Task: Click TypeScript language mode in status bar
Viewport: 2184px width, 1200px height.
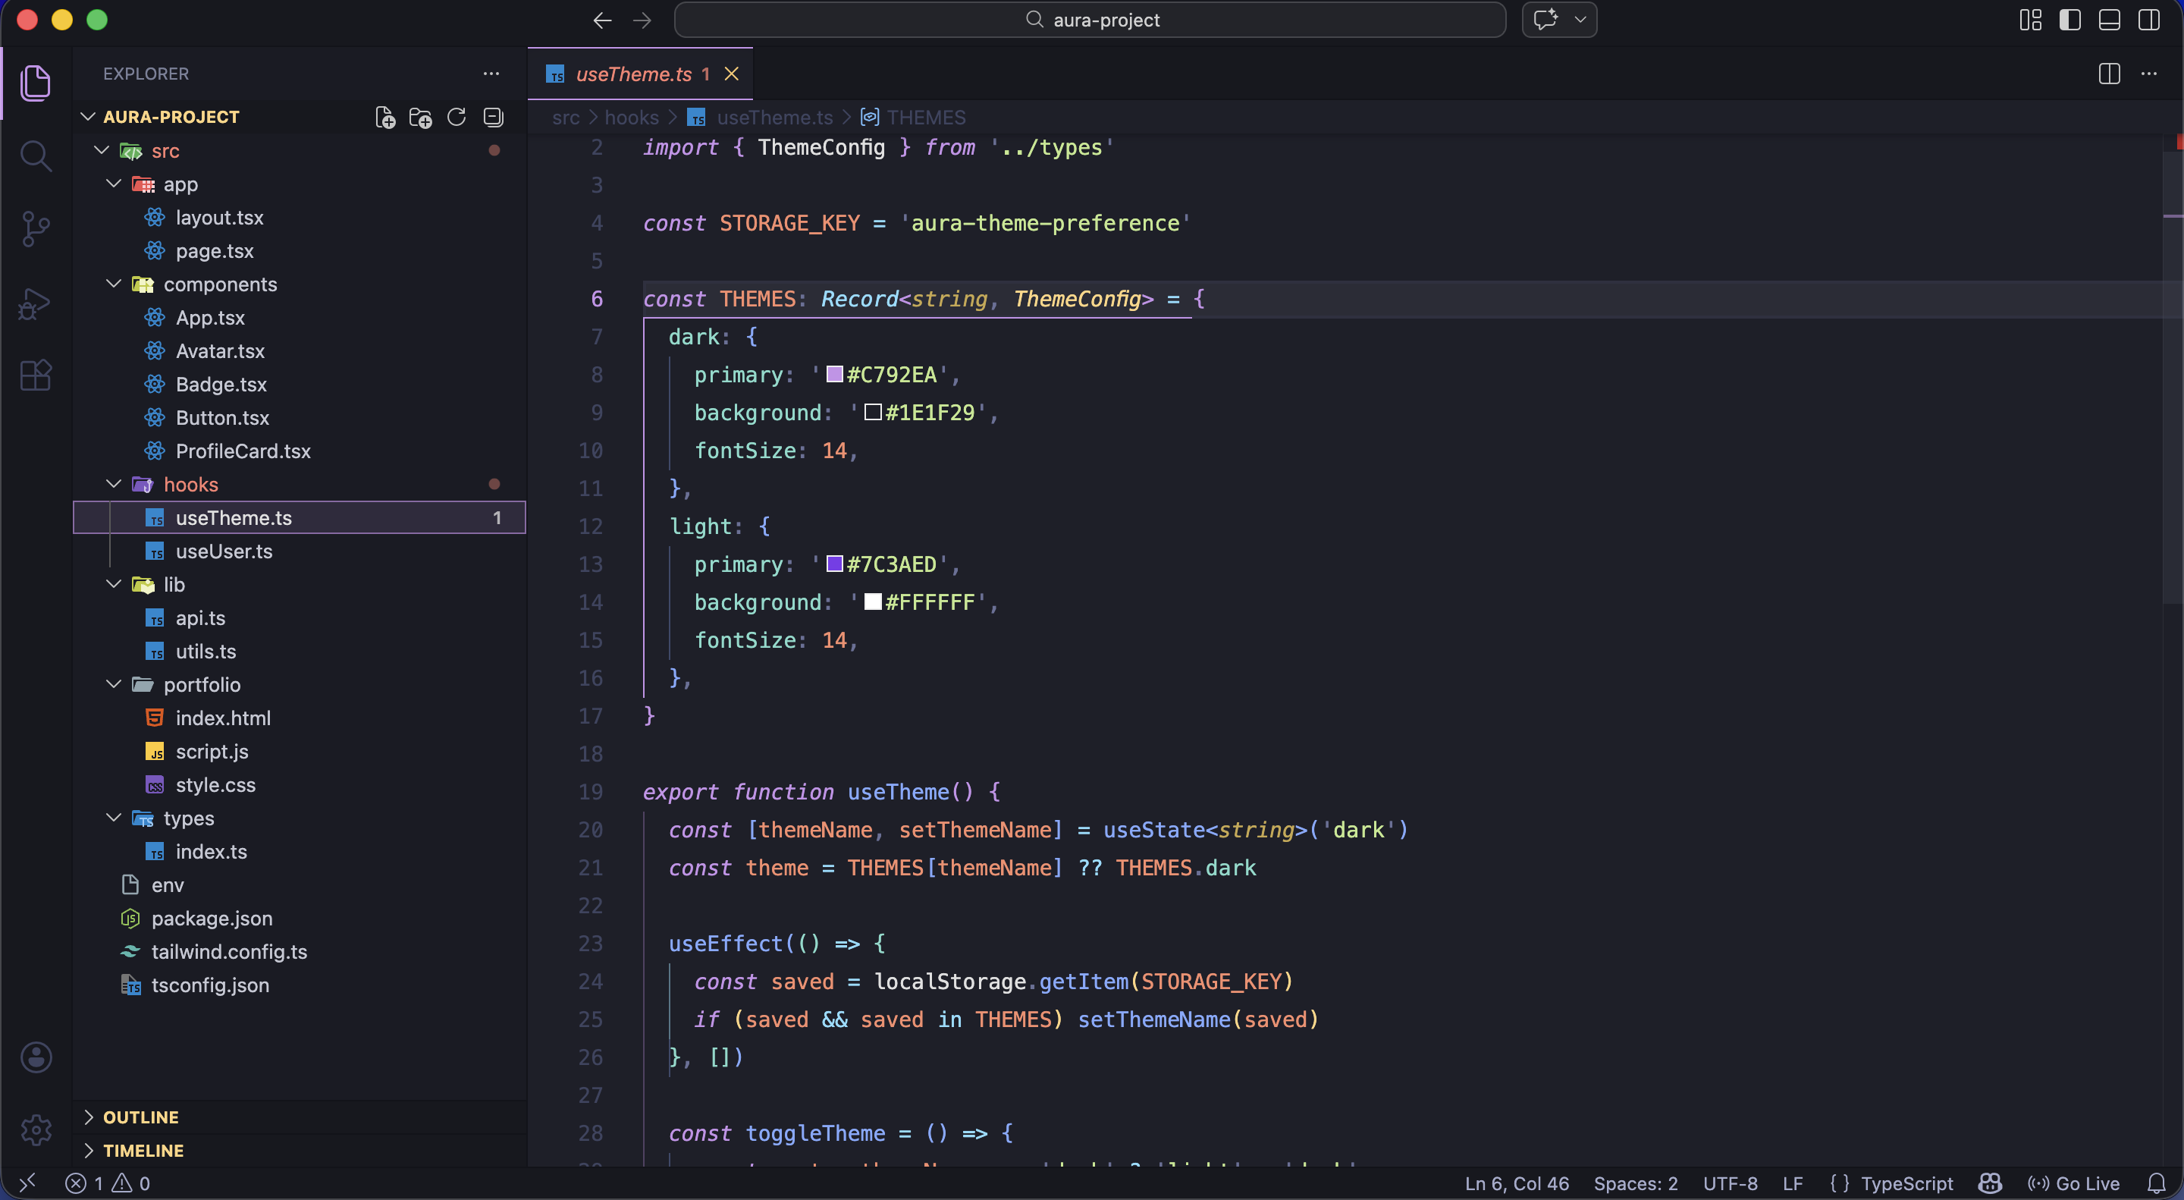Action: tap(1906, 1183)
